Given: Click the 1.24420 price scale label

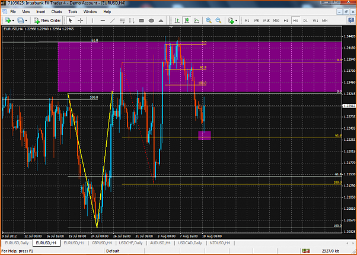Looking at the screenshot, I should click(x=349, y=36).
